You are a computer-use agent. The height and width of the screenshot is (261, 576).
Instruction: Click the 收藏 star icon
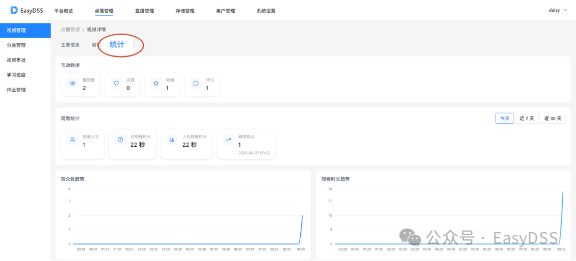[156, 83]
